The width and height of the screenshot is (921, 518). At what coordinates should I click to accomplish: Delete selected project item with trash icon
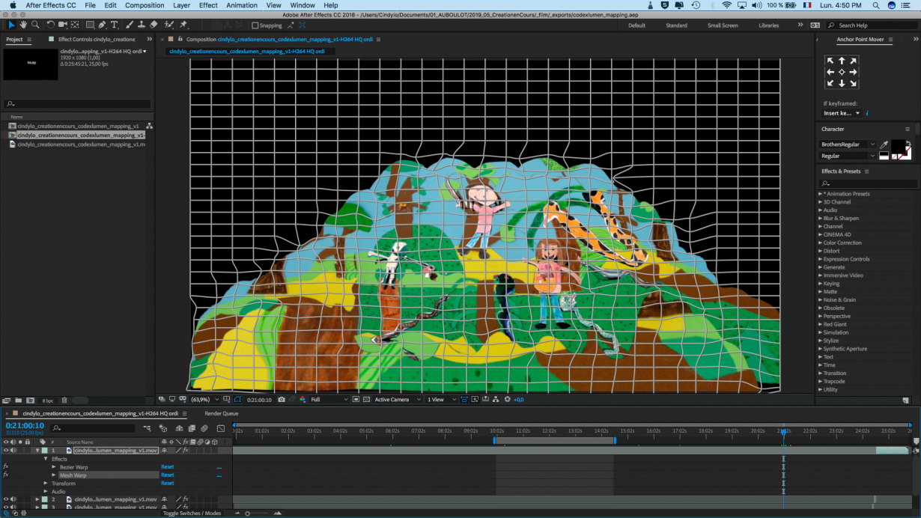point(64,400)
